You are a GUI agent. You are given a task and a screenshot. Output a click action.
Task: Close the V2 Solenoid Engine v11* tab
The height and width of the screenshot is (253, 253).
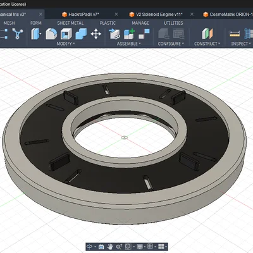192,15
